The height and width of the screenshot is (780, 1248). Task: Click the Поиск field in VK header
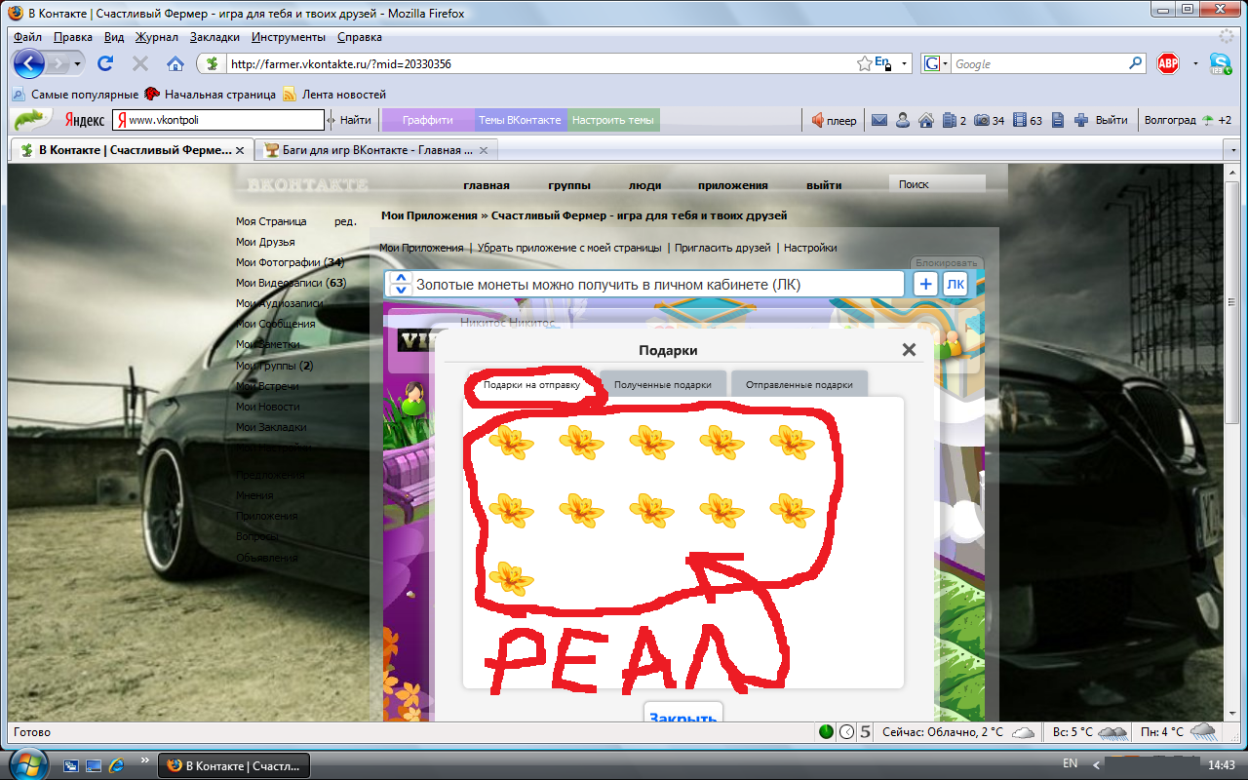click(937, 184)
